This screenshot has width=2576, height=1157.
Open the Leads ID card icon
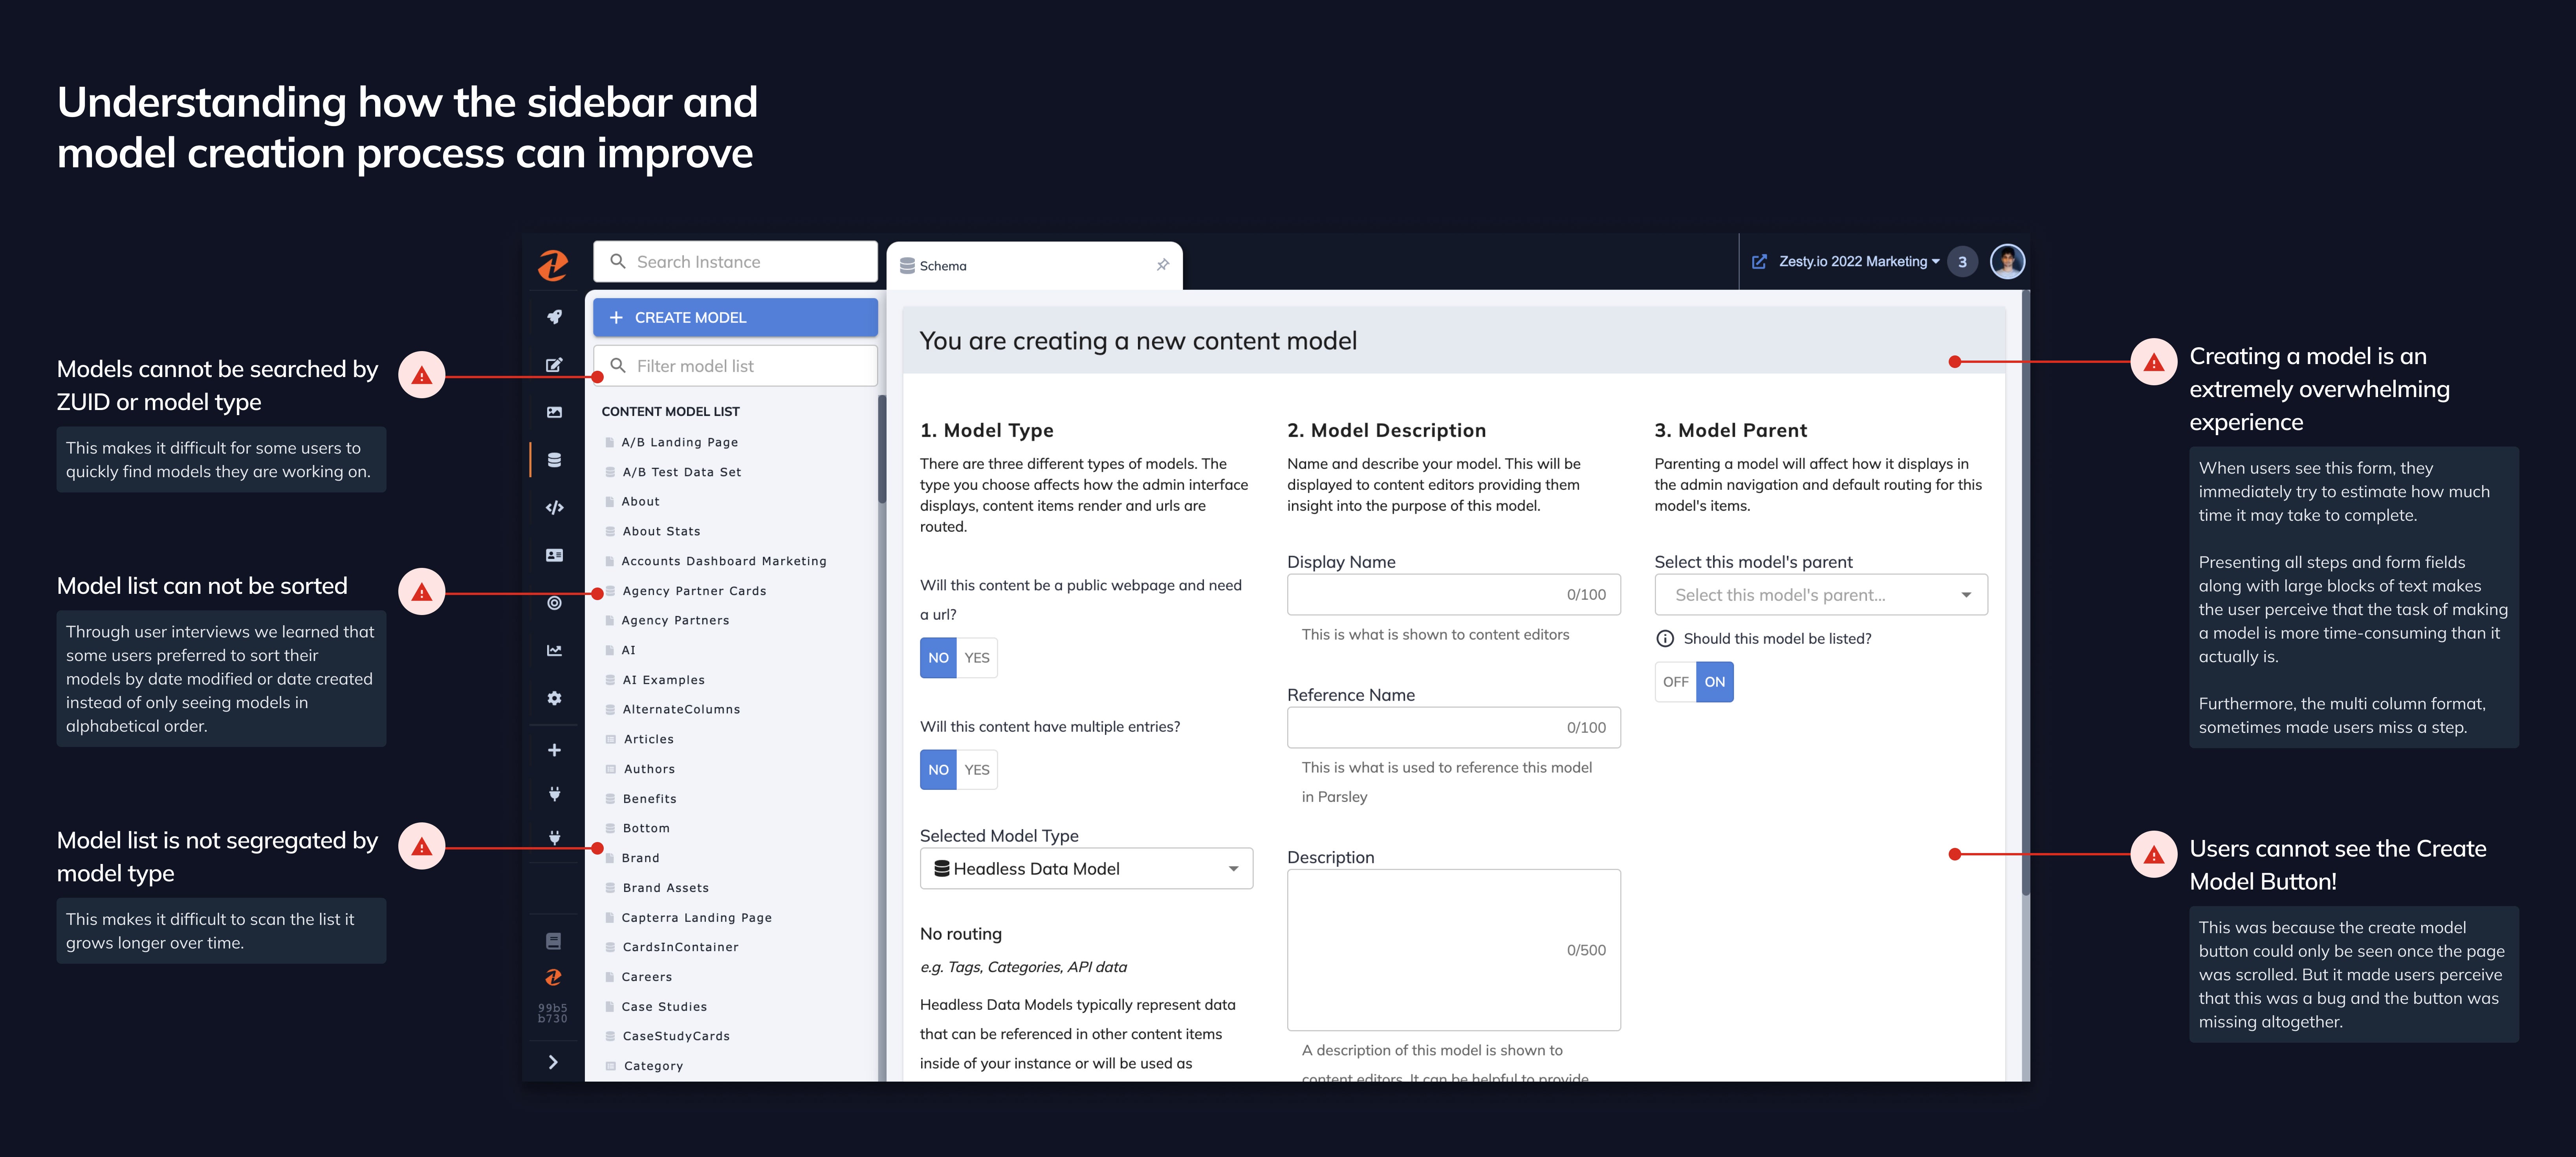click(x=554, y=555)
